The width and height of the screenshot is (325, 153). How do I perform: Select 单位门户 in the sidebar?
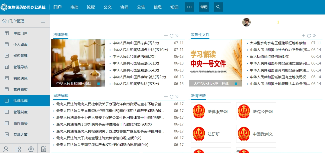pos(25,33)
